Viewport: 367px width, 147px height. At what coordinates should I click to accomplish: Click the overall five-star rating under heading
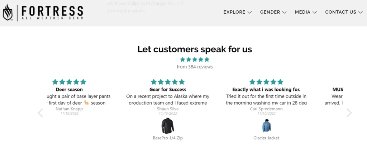click(195, 60)
